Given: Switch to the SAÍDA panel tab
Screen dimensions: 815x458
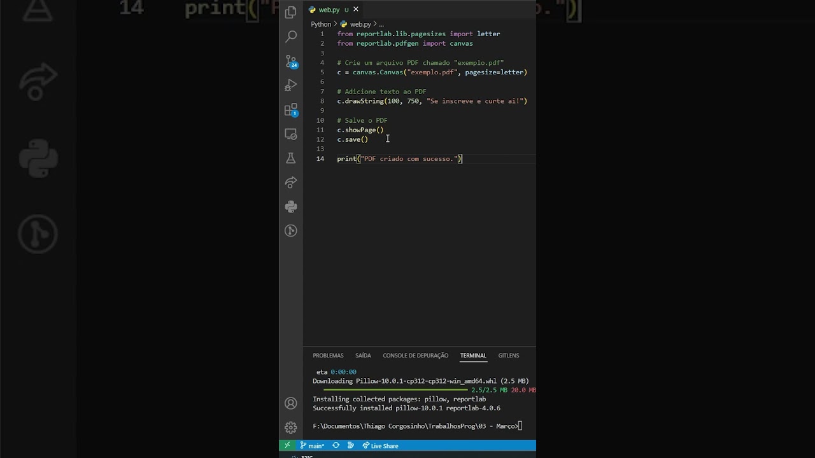Looking at the screenshot, I should click(x=363, y=356).
